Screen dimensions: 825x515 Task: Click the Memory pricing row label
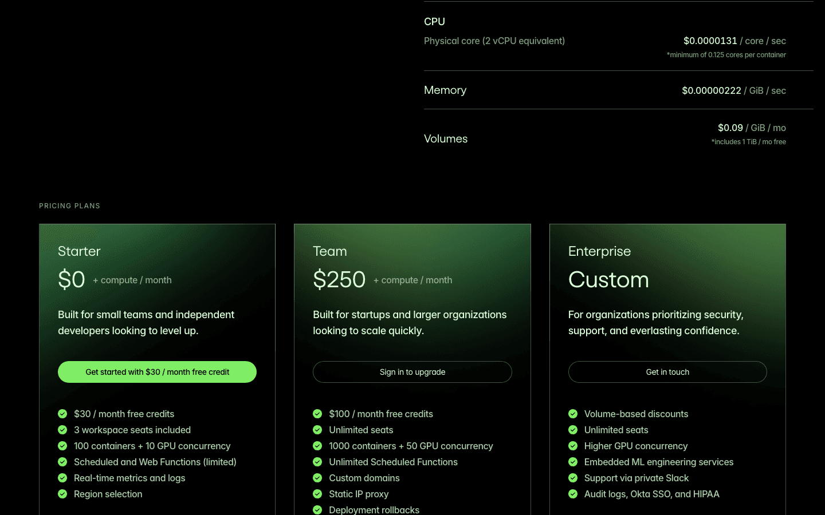tap(445, 90)
